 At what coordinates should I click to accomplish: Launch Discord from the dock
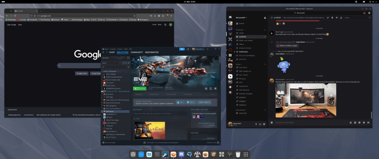point(181,155)
